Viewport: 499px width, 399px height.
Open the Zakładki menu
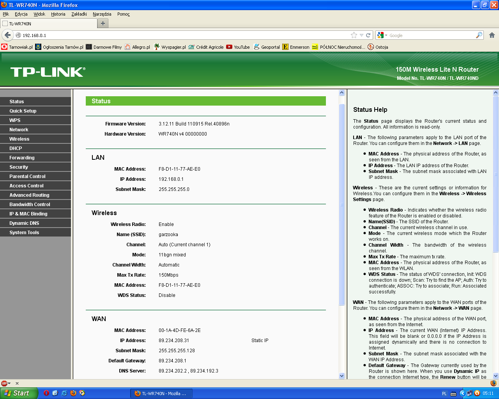[79, 14]
